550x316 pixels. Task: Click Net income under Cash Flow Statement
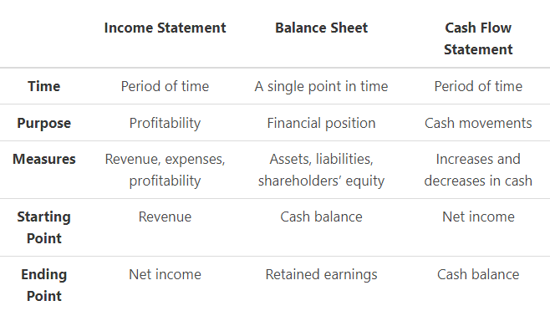(478, 217)
